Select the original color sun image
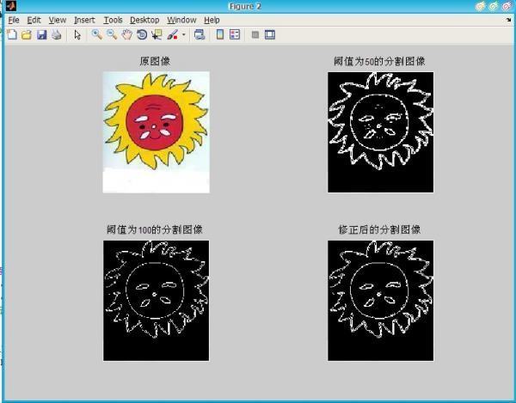The image size is (516, 403). point(156,132)
